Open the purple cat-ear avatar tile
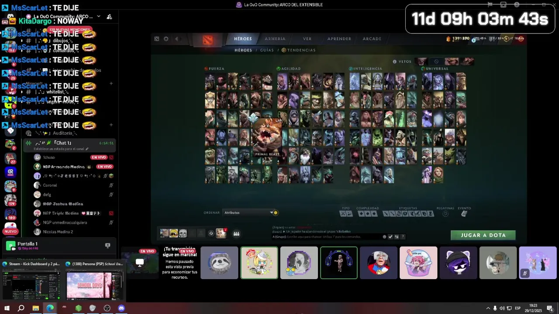Screen dimensions: 559x314 click(x=458, y=263)
